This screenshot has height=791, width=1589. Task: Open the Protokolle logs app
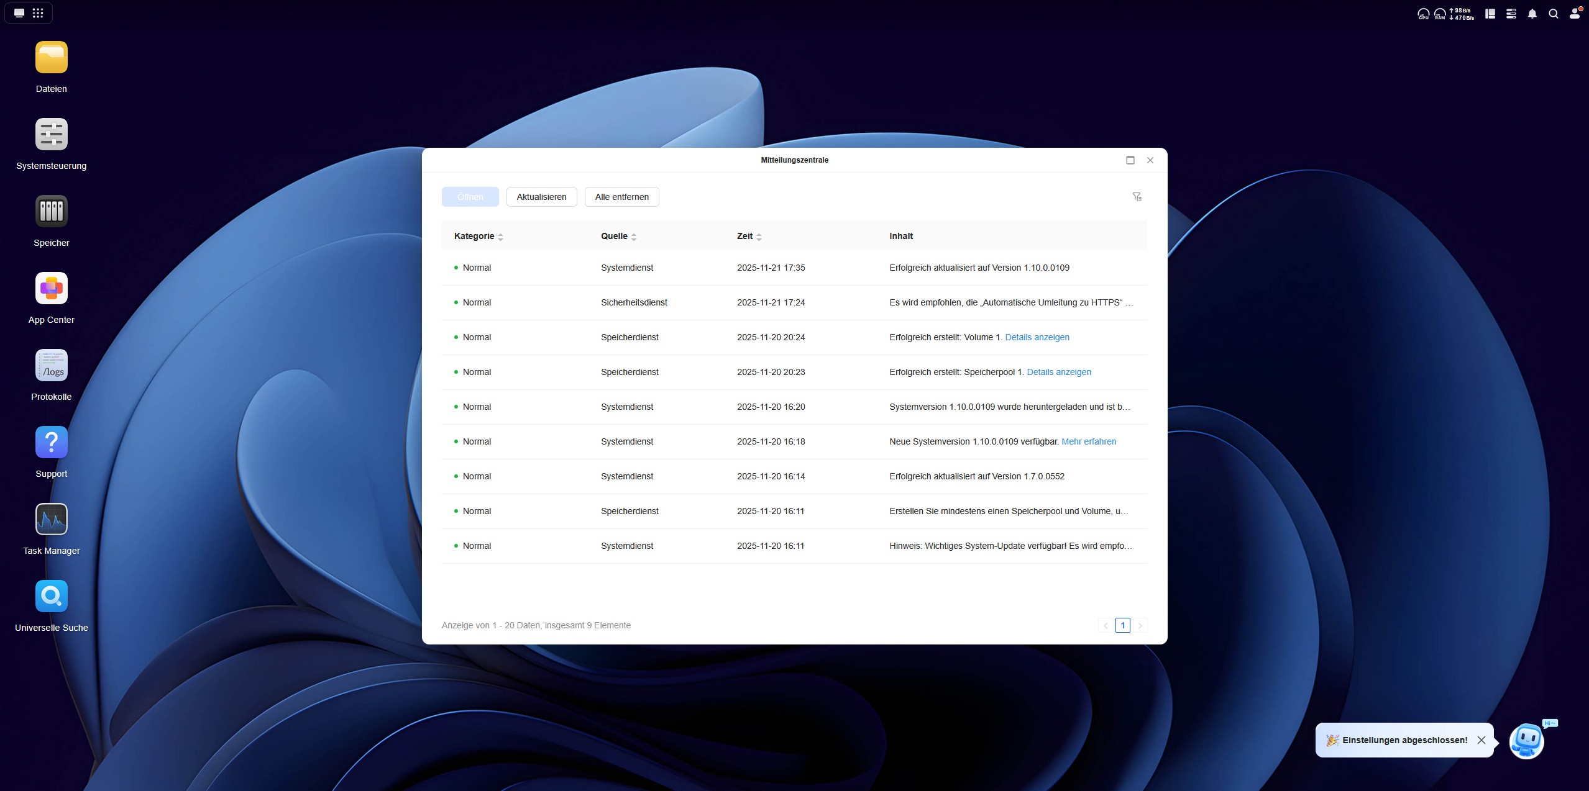(x=51, y=365)
